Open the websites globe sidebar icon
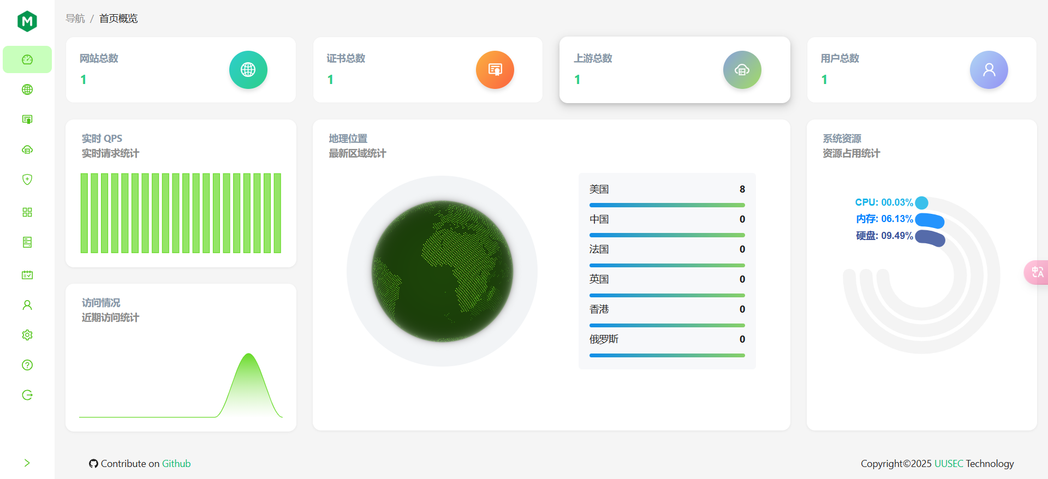This screenshot has height=479, width=1048. coord(27,89)
